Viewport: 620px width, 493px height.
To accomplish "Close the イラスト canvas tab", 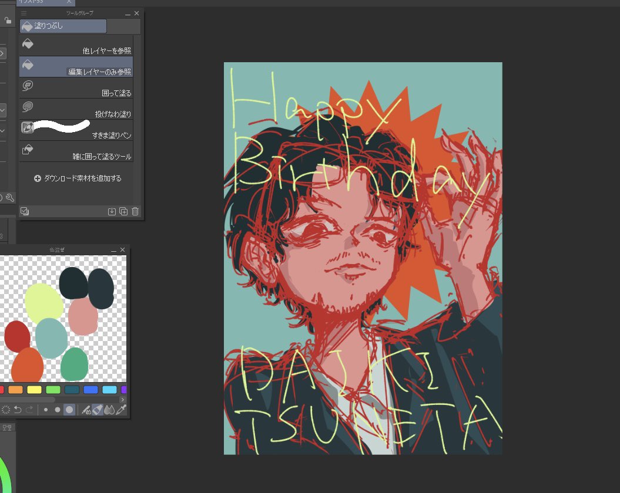I will (69, 2).
